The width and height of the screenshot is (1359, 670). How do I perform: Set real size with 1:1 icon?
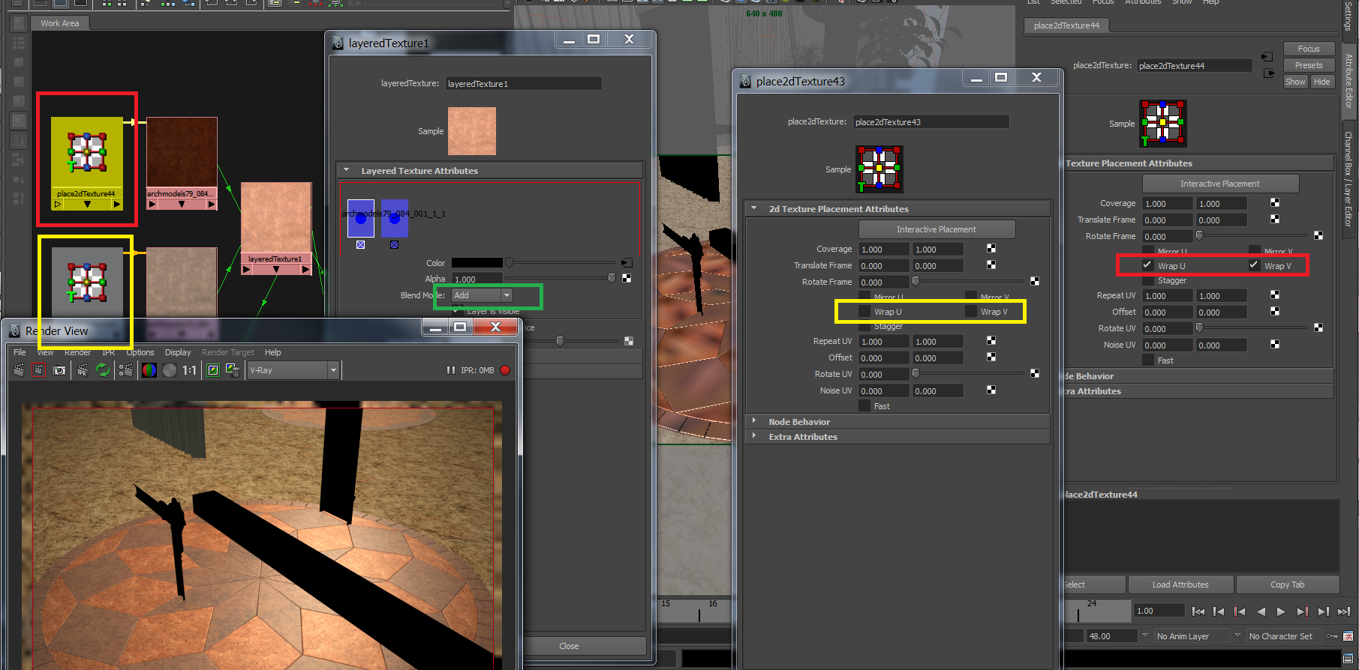[189, 370]
